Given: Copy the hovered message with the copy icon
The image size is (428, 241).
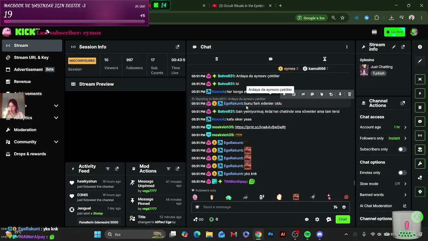Looking at the screenshot, I should coord(322,94).
